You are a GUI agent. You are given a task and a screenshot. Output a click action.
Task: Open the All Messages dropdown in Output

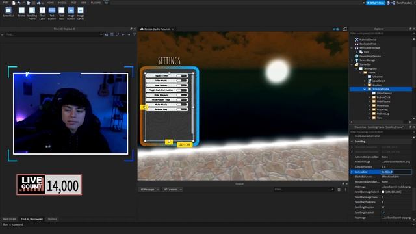pyautogui.click(x=149, y=190)
